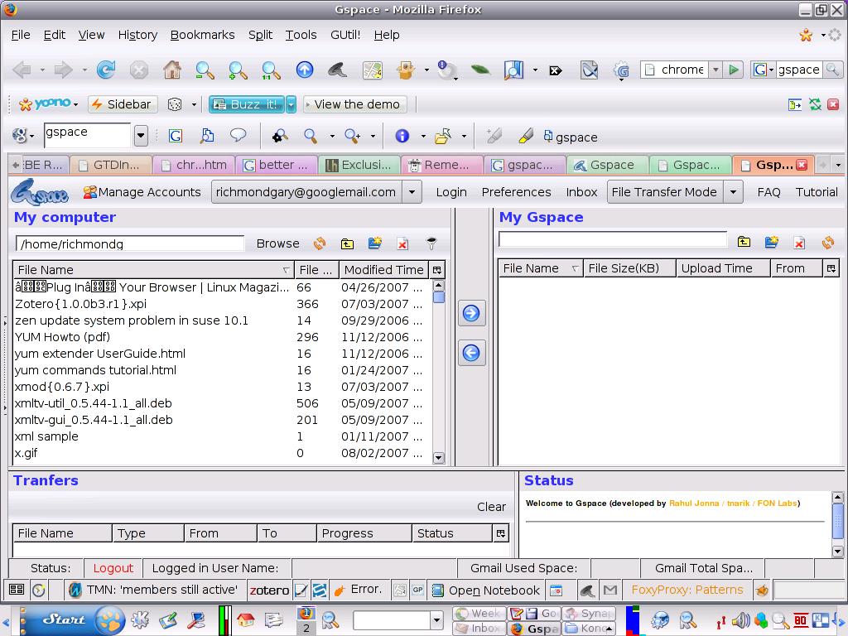Open the list all tabs dropdown
The height and width of the screenshot is (636, 848).
click(838, 165)
